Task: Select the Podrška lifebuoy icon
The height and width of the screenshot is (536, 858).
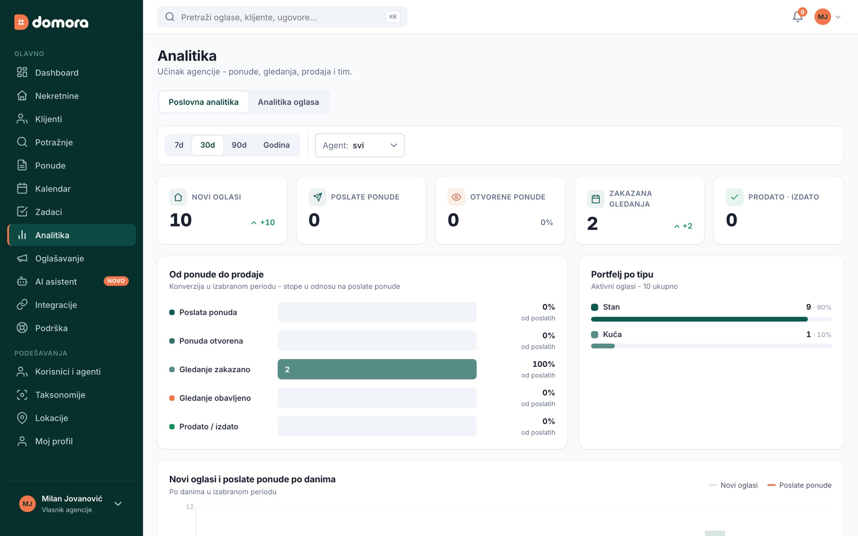Action: click(22, 328)
